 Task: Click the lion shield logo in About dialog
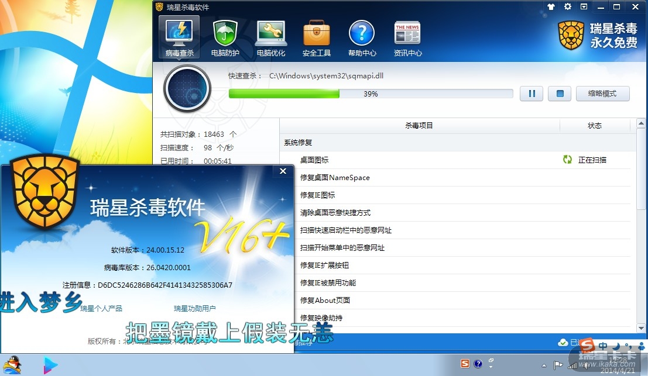pos(44,191)
